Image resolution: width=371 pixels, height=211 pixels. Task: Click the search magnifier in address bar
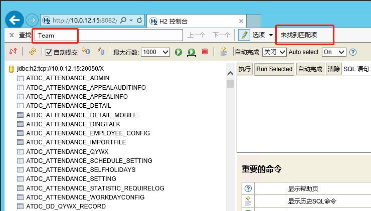tap(123, 21)
